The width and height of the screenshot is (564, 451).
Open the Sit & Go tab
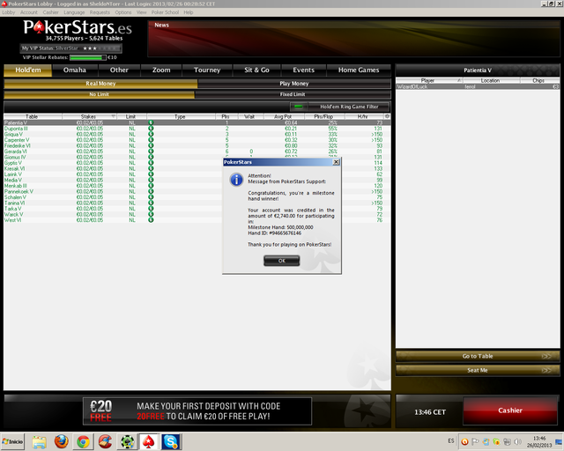256,70
